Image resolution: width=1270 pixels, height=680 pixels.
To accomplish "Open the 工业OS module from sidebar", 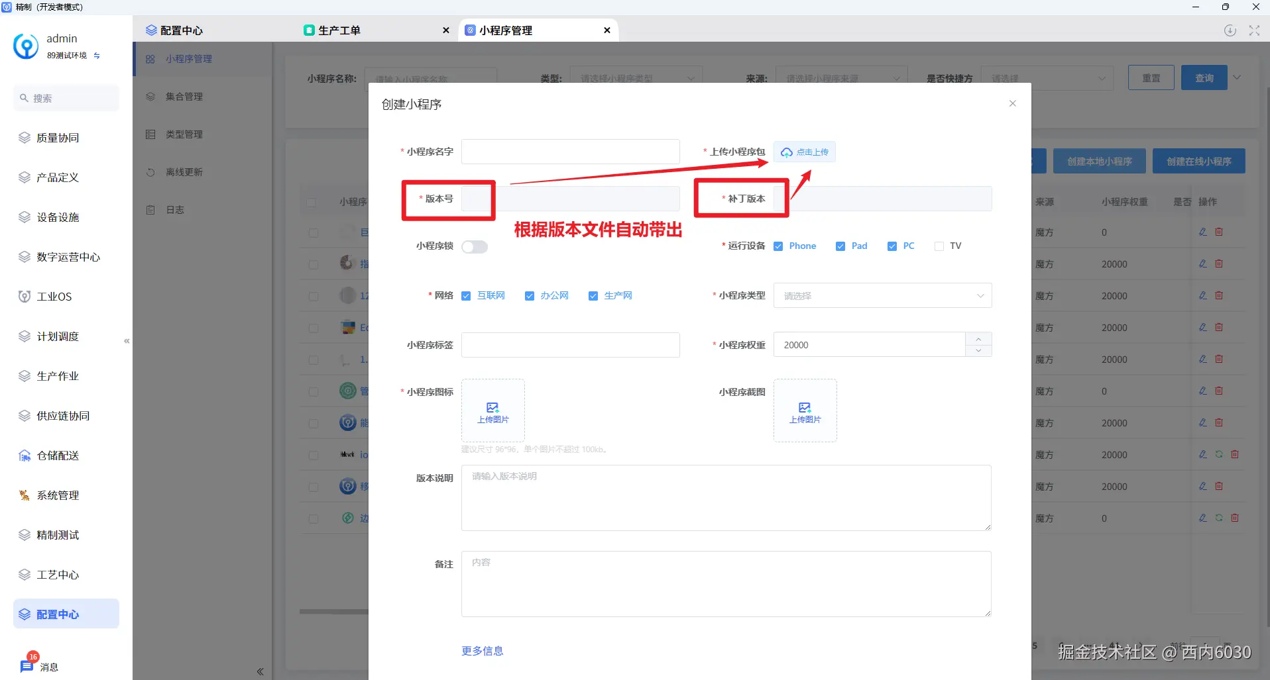I will pyautogui.click(x=54, y=296).
